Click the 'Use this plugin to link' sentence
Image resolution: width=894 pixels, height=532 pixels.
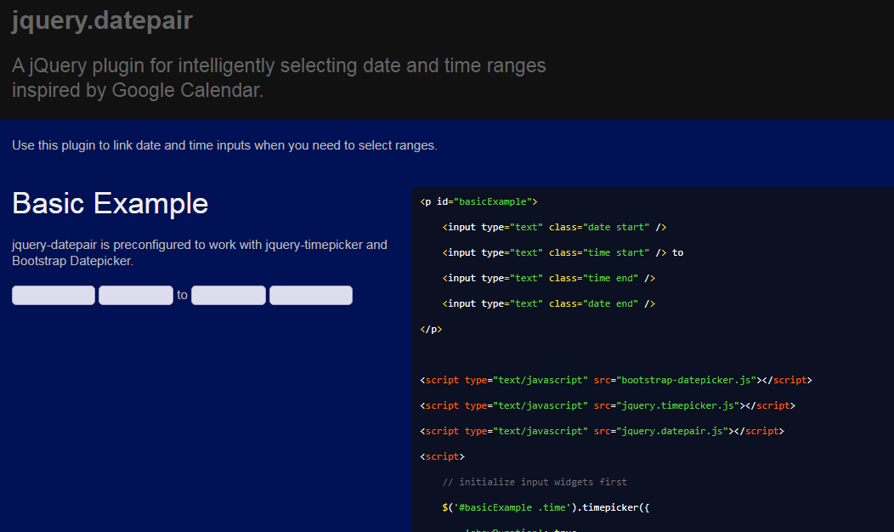[x=224, y=145]
